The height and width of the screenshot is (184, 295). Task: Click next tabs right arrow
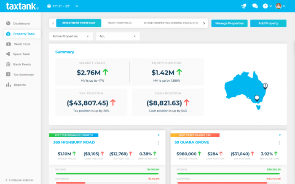tap(204, 23)
